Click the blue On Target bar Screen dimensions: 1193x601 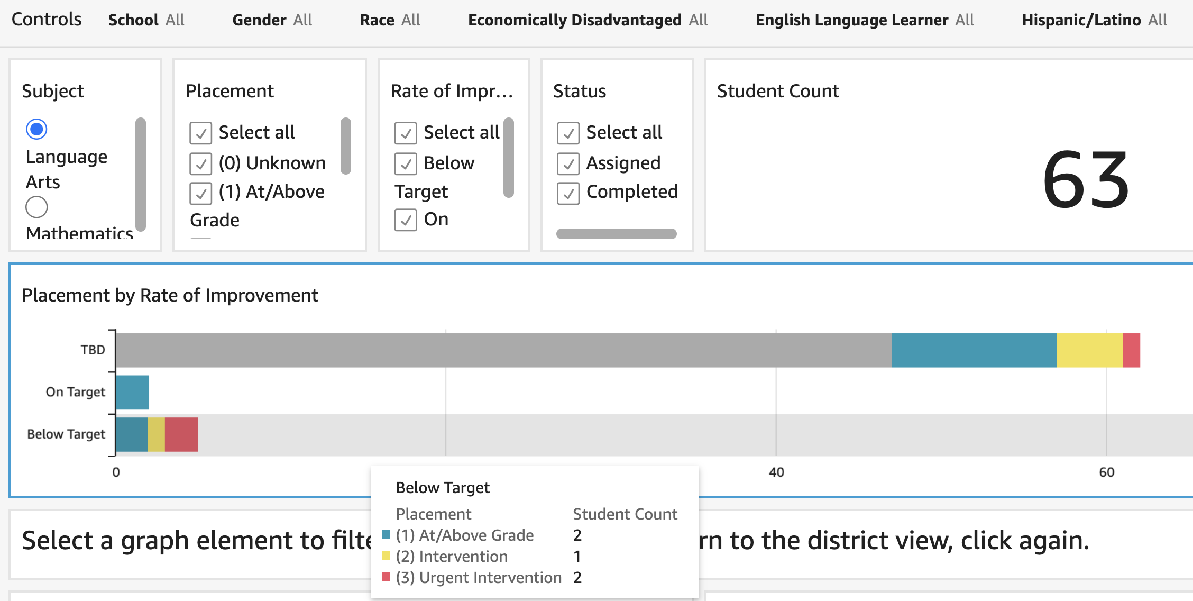point(132,393)
